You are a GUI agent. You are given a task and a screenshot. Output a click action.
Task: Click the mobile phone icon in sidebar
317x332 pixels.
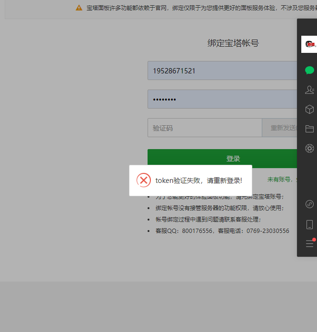309,224
